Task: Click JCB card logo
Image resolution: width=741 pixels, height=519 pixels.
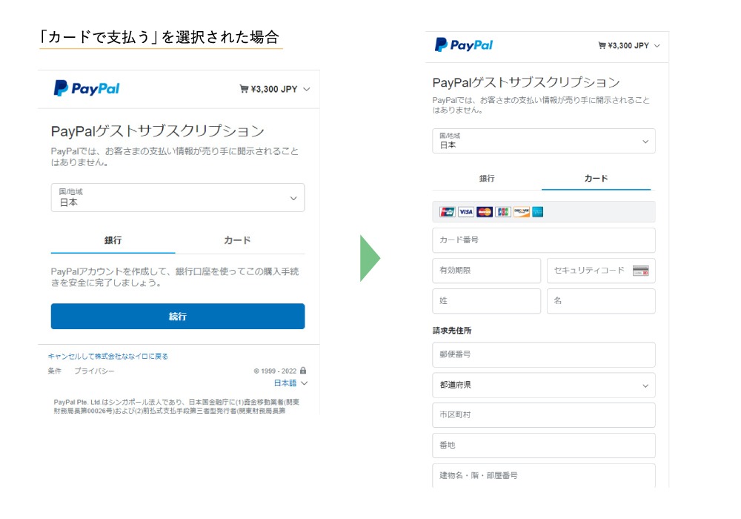Action: [503, 212]
